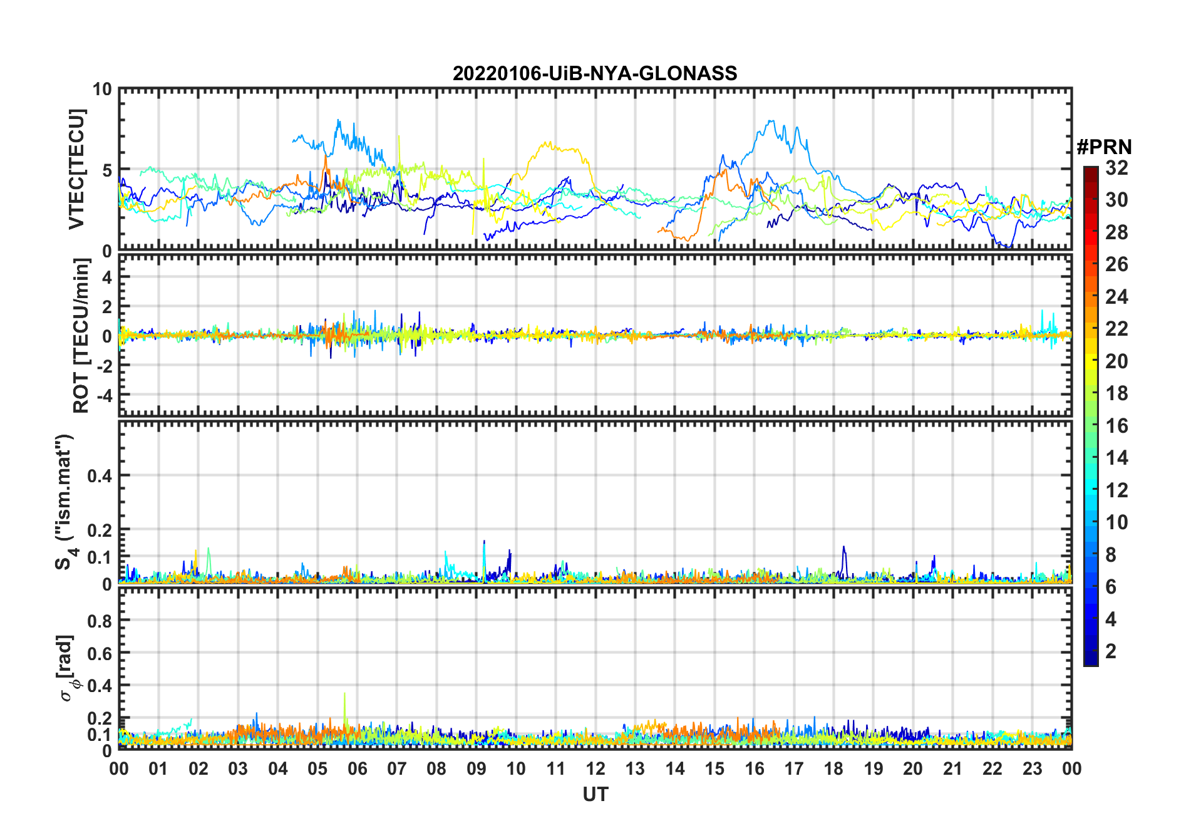
Task: Click ROT axis tick label 4
Action: tap(107, 277)
